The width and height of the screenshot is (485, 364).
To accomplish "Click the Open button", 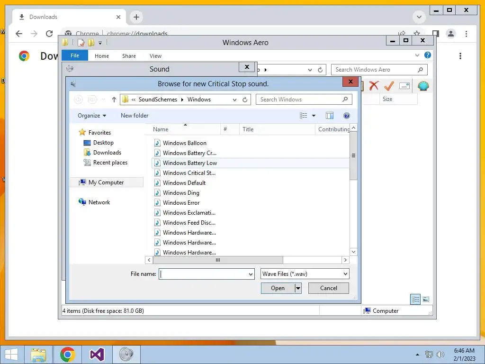I will [278, 288].
